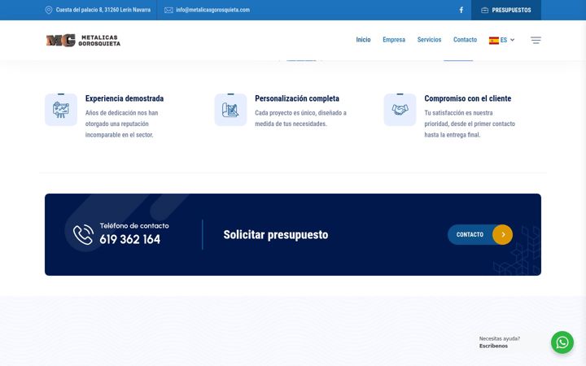This screenshot has height=366, width=586.
Task: Click the Cuesta del palacio address
Action: pyautogui.click(x=103, y=10)
